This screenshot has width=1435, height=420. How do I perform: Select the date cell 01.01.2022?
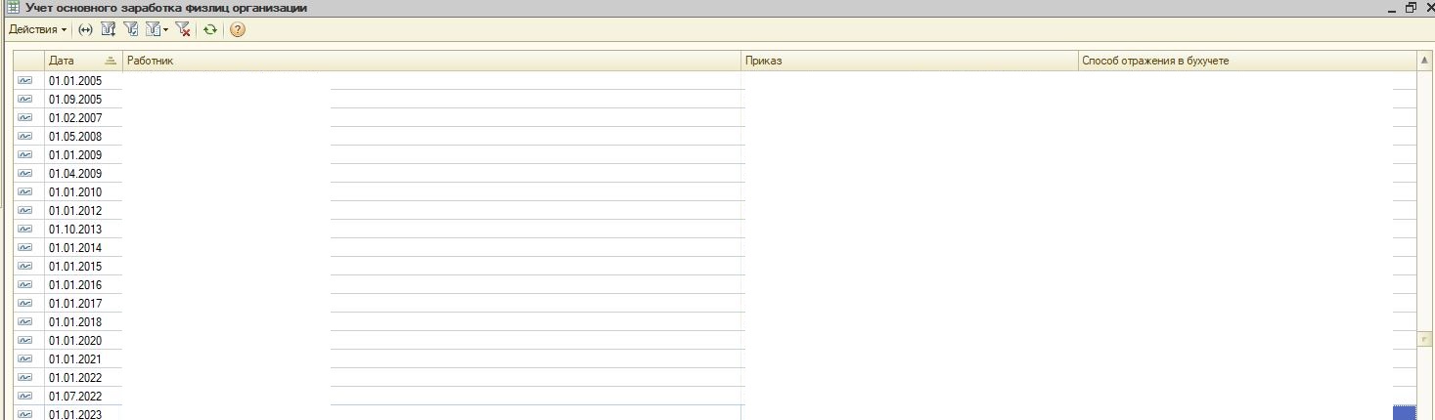(x=83, y=378)
